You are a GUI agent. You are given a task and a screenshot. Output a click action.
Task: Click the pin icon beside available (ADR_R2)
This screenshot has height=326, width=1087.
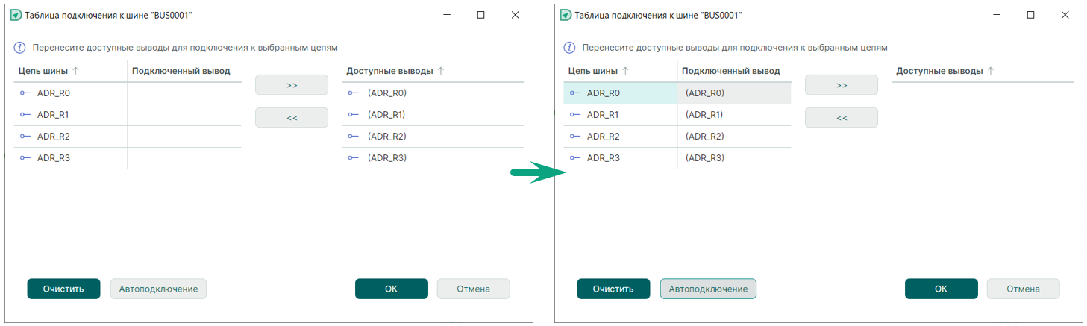click(354, 137)
